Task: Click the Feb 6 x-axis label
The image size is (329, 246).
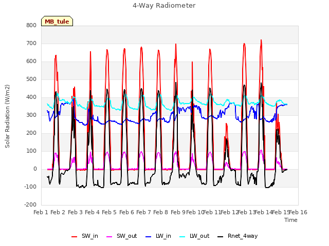Action: click(126, 212)
